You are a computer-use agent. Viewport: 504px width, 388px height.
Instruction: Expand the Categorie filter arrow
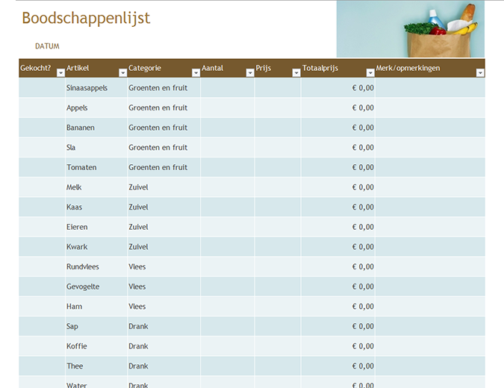pos(195,73)
